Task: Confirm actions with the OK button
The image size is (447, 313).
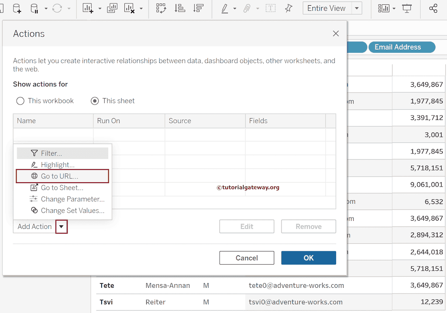Action: point(308,258)
